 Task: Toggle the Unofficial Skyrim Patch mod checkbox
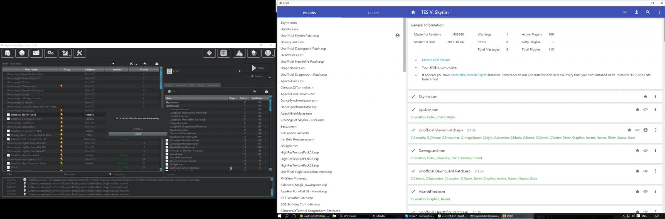click(x=8, y=115)
